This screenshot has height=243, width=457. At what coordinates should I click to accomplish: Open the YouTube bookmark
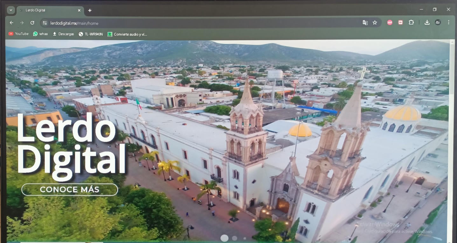coord(18,34)
